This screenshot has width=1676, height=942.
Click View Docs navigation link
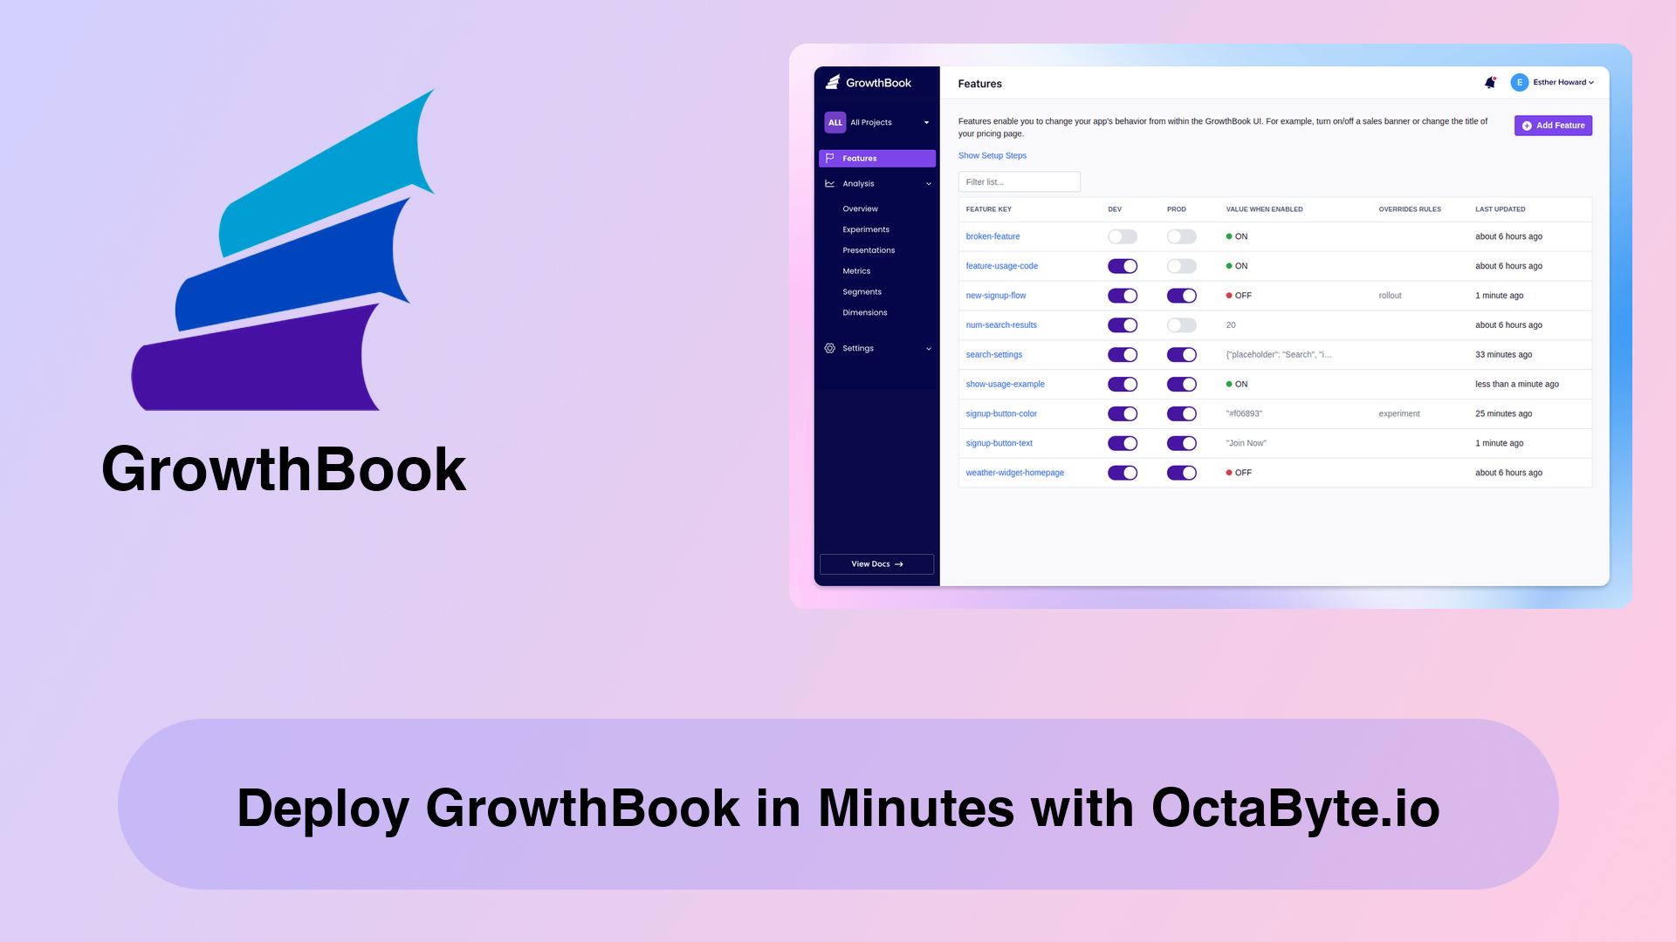pyautogui.click(x=877, y=563)
